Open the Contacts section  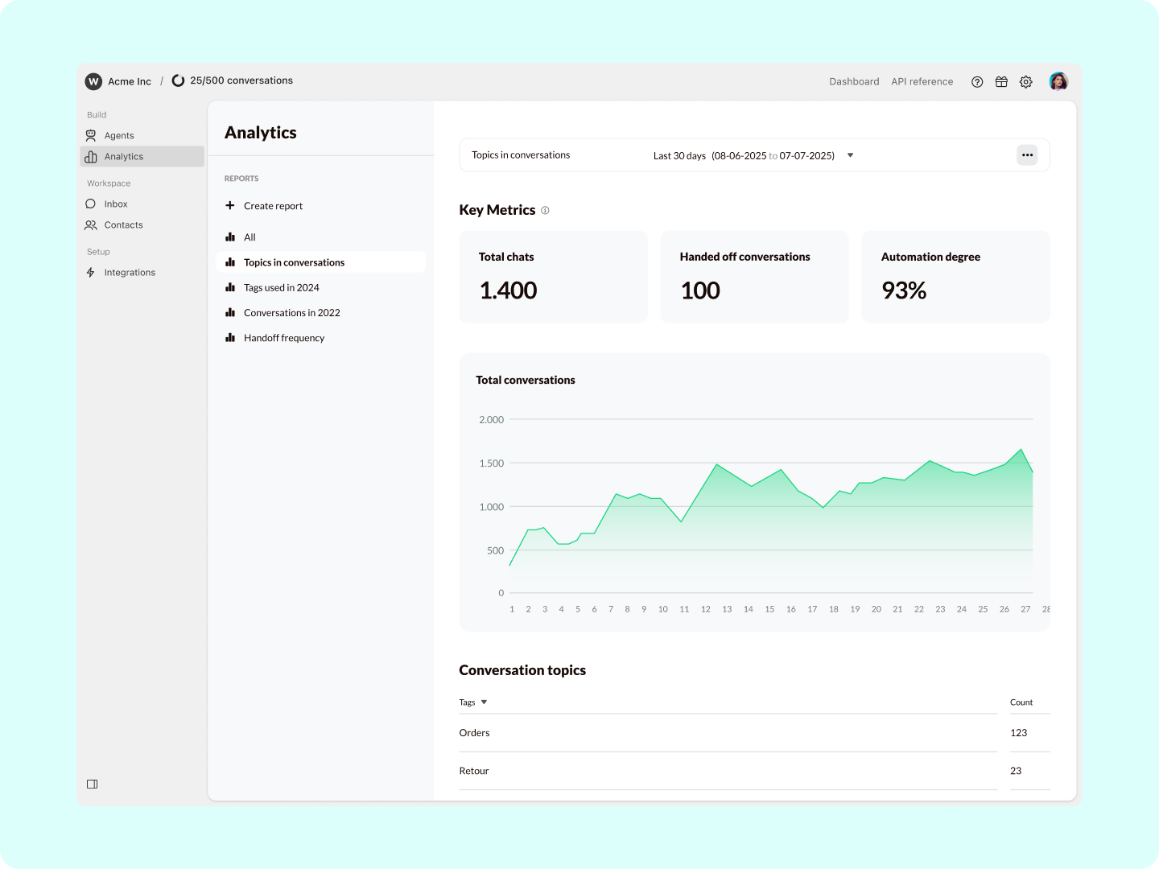click(122, 224)
